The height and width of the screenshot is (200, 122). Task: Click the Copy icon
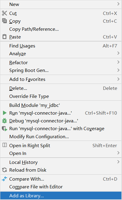(x=4, y=21)
